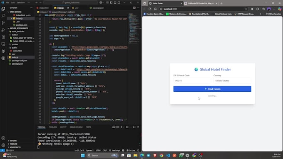Bookmark this page with star icon
Screen dimensions: 283x159
[246, 9]
